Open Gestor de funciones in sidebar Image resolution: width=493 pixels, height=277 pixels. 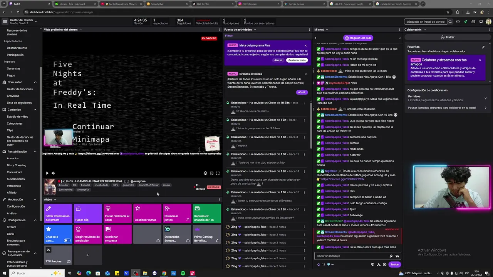click(20, 89)
